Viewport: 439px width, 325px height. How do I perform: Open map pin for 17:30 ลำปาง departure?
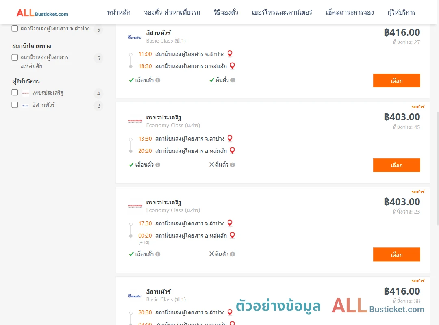(x=230, y=223)
